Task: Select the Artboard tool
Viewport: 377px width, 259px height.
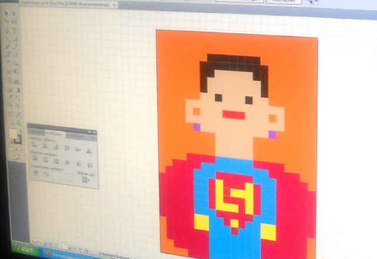Action: click(x=11, y=114)
